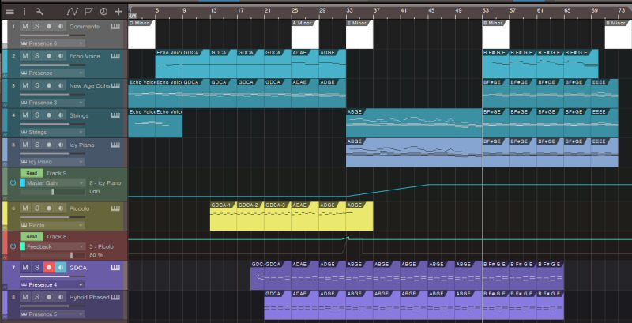
Task: Open the marker track flag icon
Action: (88, 11)
